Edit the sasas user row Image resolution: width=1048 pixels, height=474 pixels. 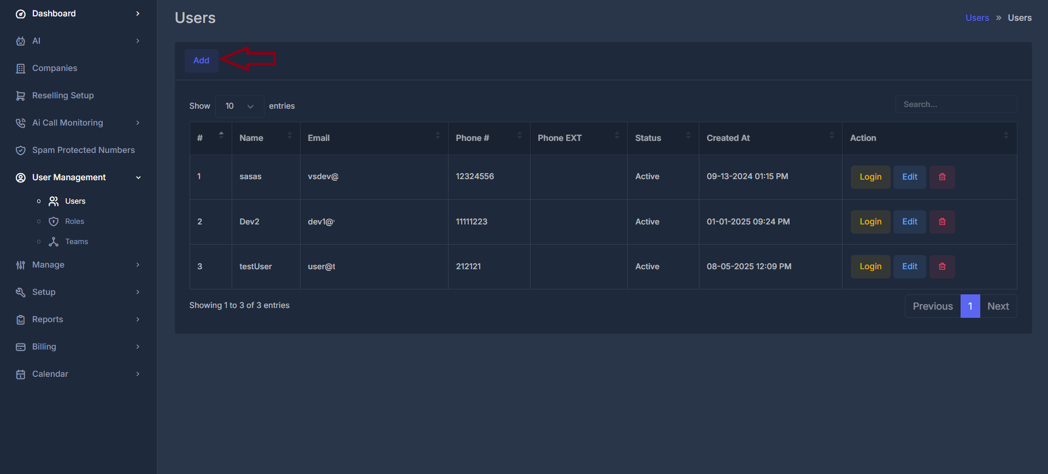click(x=910, y=177)
